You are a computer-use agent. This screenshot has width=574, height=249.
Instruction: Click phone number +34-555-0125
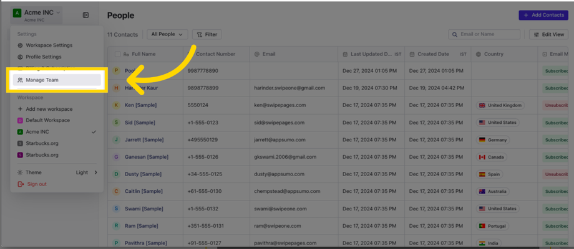coord(205,174)
